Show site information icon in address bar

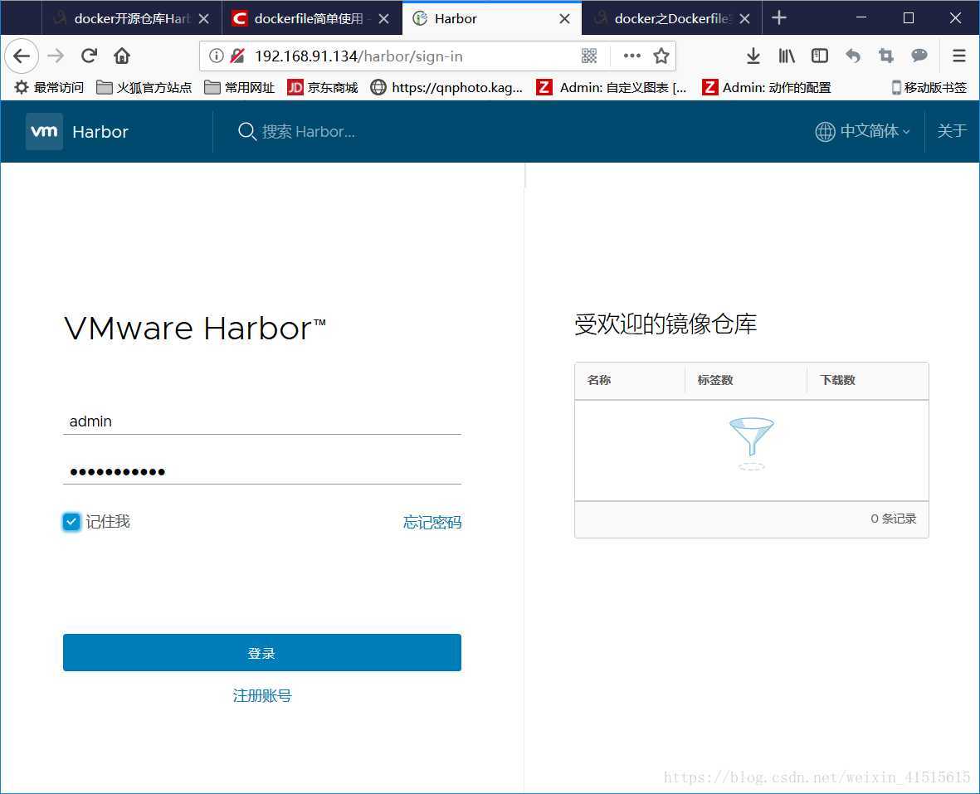(217, 56)
